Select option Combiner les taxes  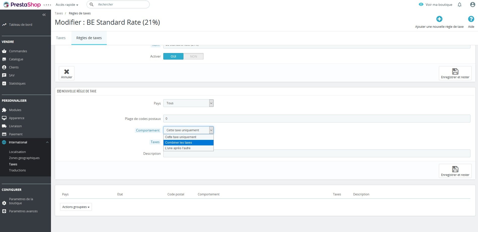(188, 142)
